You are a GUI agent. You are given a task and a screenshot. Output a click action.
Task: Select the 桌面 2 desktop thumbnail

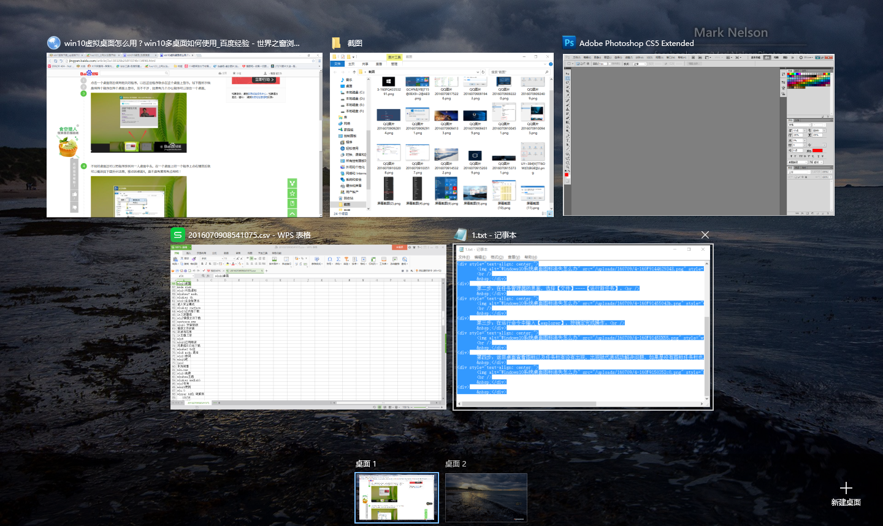click(486, 497)
